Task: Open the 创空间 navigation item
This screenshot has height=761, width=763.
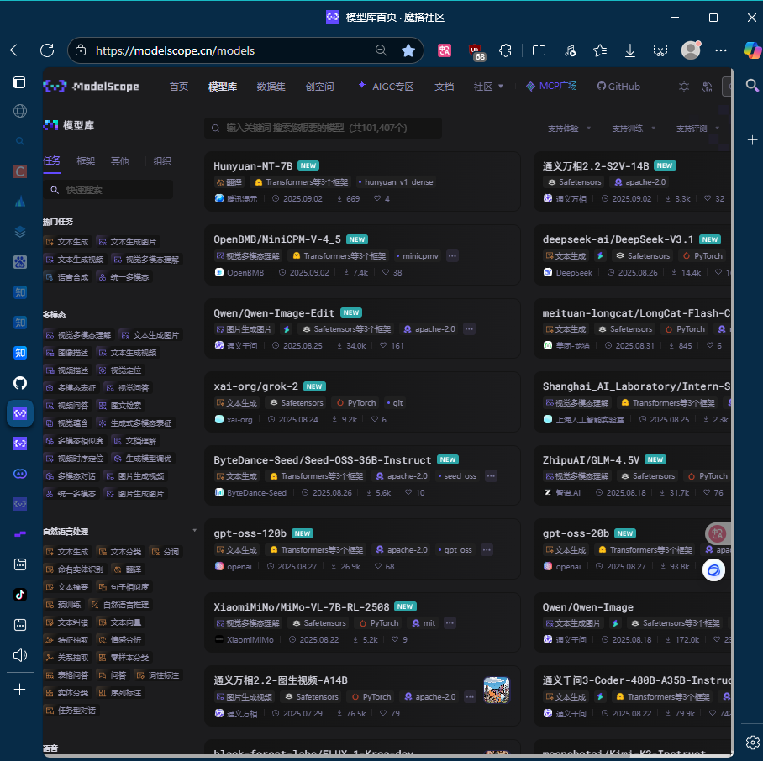Action: click(x=319, y=87)
